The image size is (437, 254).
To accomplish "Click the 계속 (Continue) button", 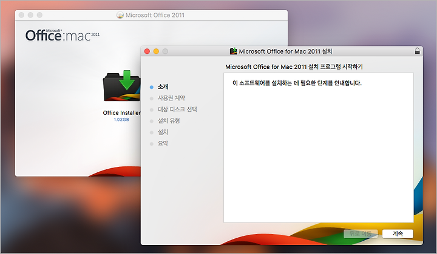I will [x=398, y=233].
